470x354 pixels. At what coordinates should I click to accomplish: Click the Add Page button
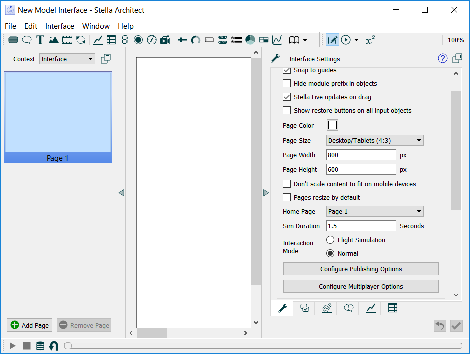[30, 325]
